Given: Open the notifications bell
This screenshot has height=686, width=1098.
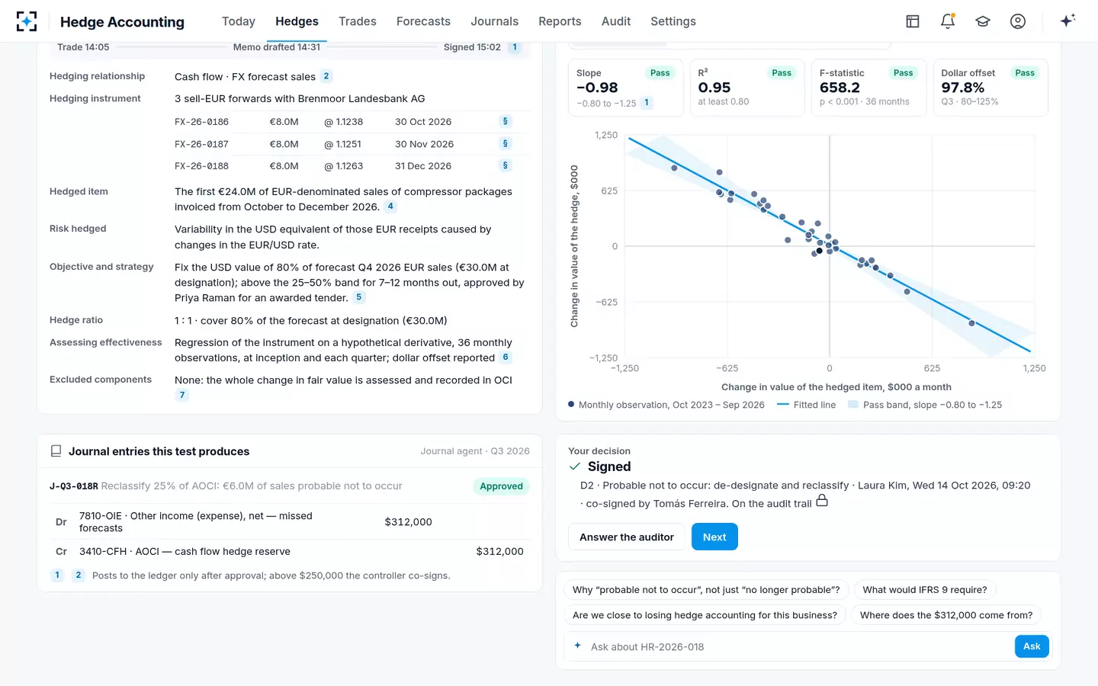Looking at the screenshot, I should pos(948,21).
